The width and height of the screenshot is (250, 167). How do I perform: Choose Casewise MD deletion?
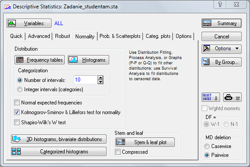point(207,146)
